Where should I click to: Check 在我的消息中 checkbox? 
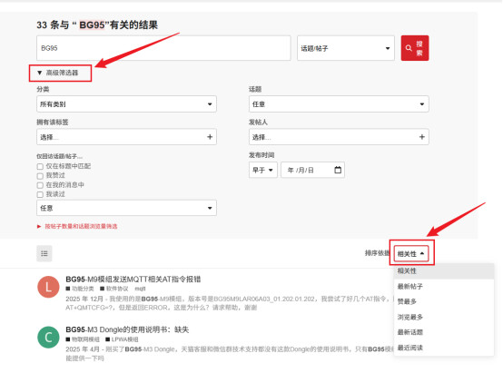(40, 185)
